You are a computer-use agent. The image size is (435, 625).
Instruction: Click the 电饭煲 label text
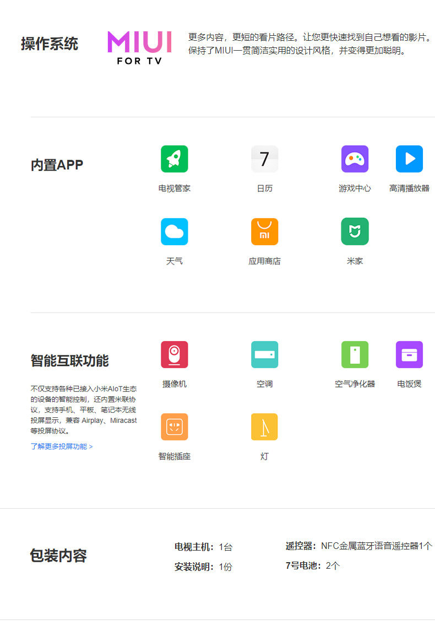[409, 384]
